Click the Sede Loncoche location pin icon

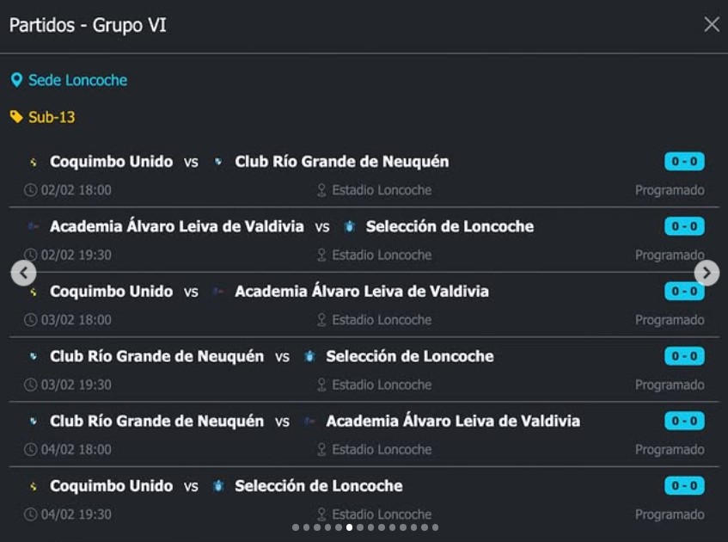click(x=16, y=80)
